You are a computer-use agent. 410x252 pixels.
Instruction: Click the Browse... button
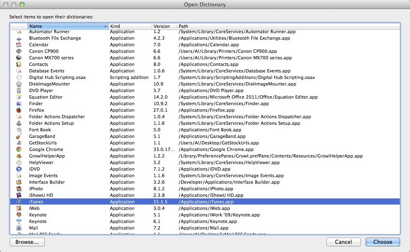(27, 242)
